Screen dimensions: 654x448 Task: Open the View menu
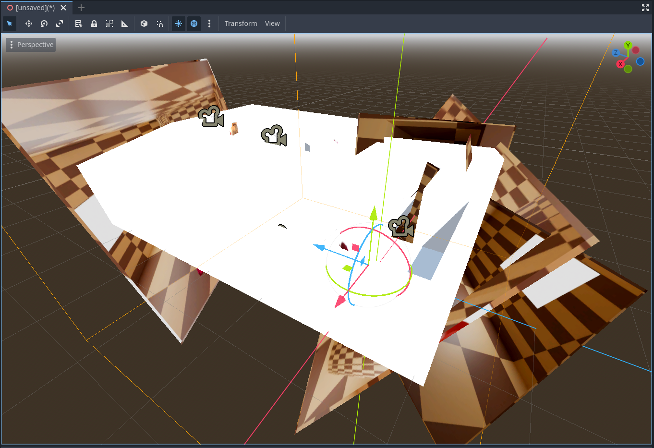click(x=272, y=24)
